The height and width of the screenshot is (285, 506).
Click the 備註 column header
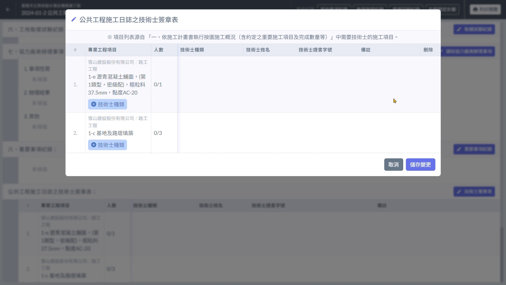[366, 50]
